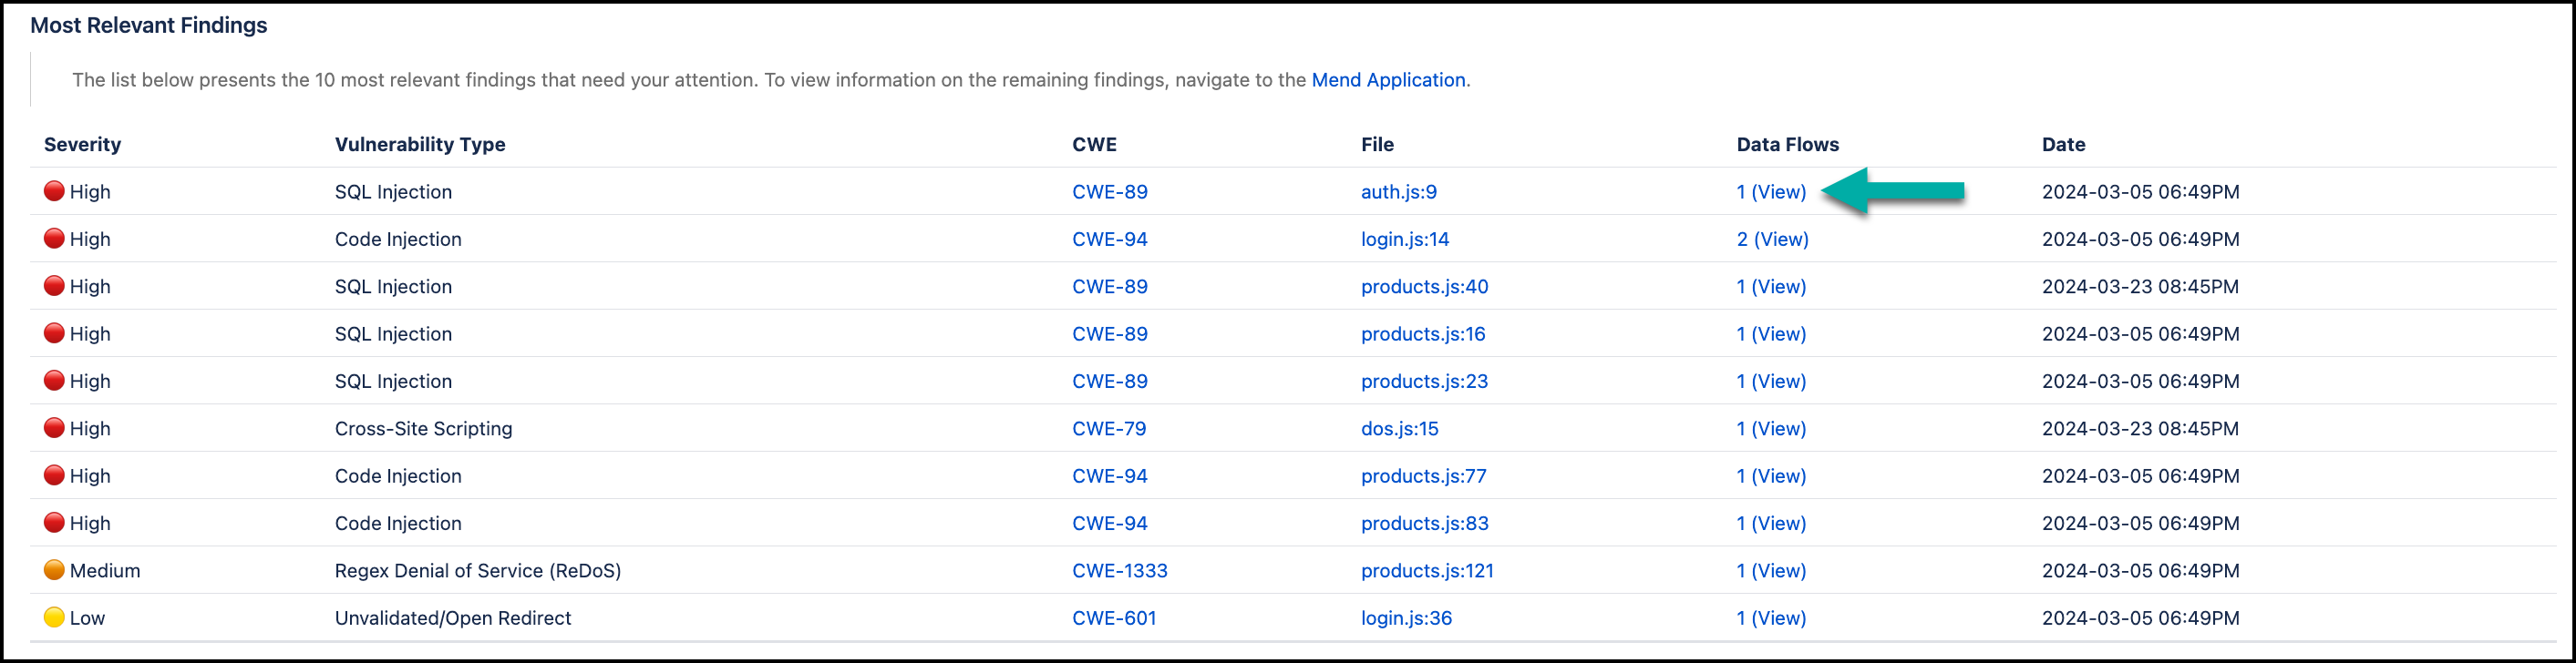The width and height of the screenshot is (2576, 663).
Task: View the 2 data flows for login.js:14
Action: click(1772, 240)
